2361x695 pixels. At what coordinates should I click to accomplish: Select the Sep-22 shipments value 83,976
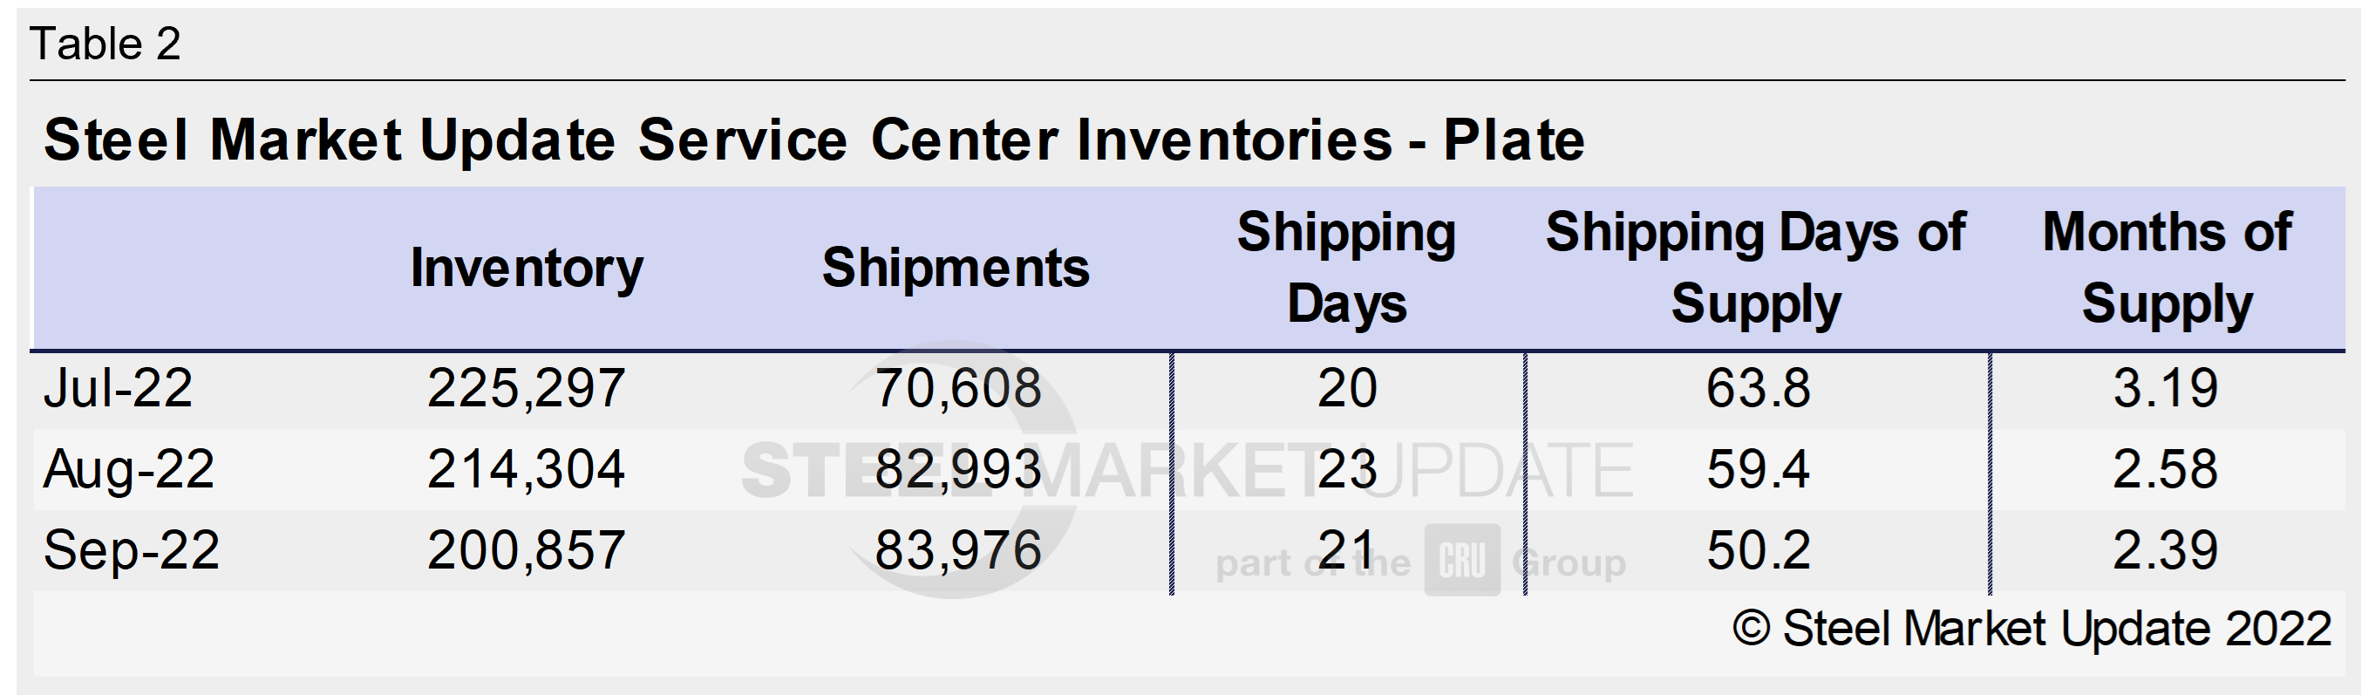pos(958,550)
